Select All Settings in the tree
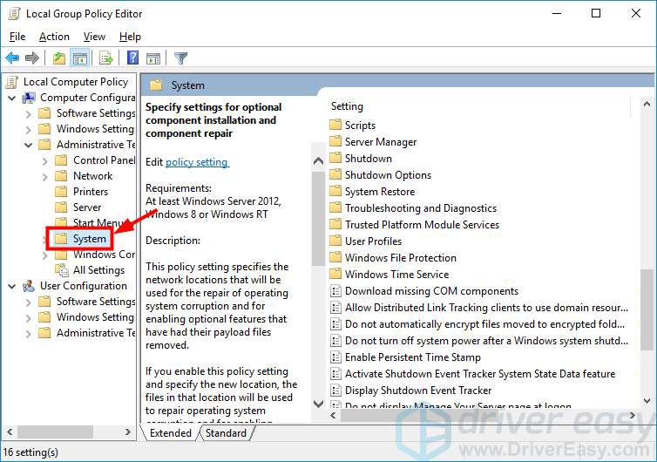 click(98, 270)
